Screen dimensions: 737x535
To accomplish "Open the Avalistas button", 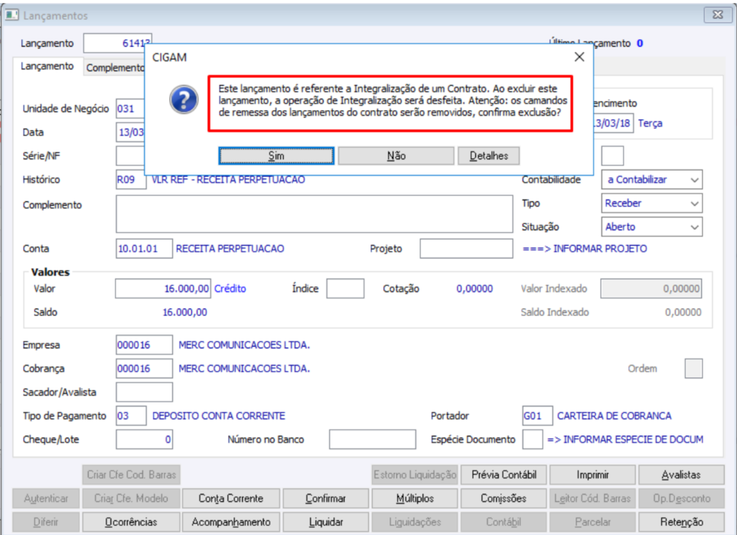I will [x=681, y=475].
